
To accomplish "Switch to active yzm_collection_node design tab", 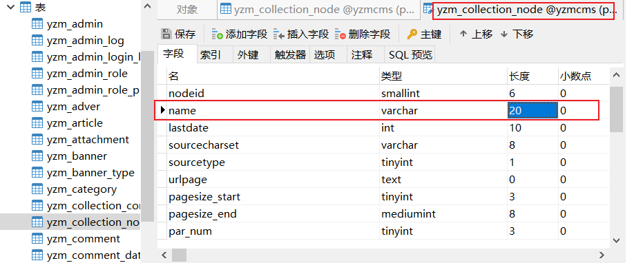I will (522, 10).
